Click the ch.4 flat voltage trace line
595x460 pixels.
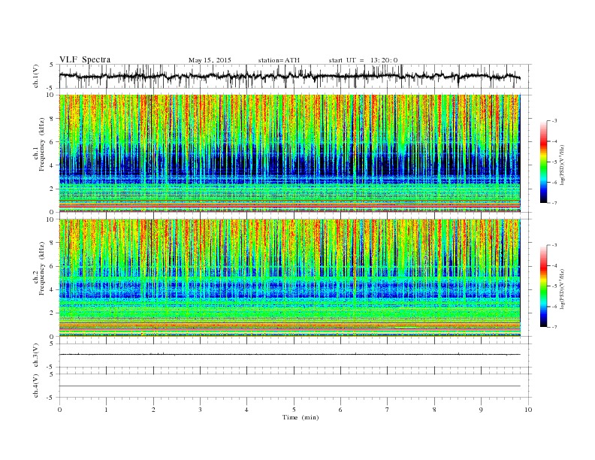(x=289, y=386)
